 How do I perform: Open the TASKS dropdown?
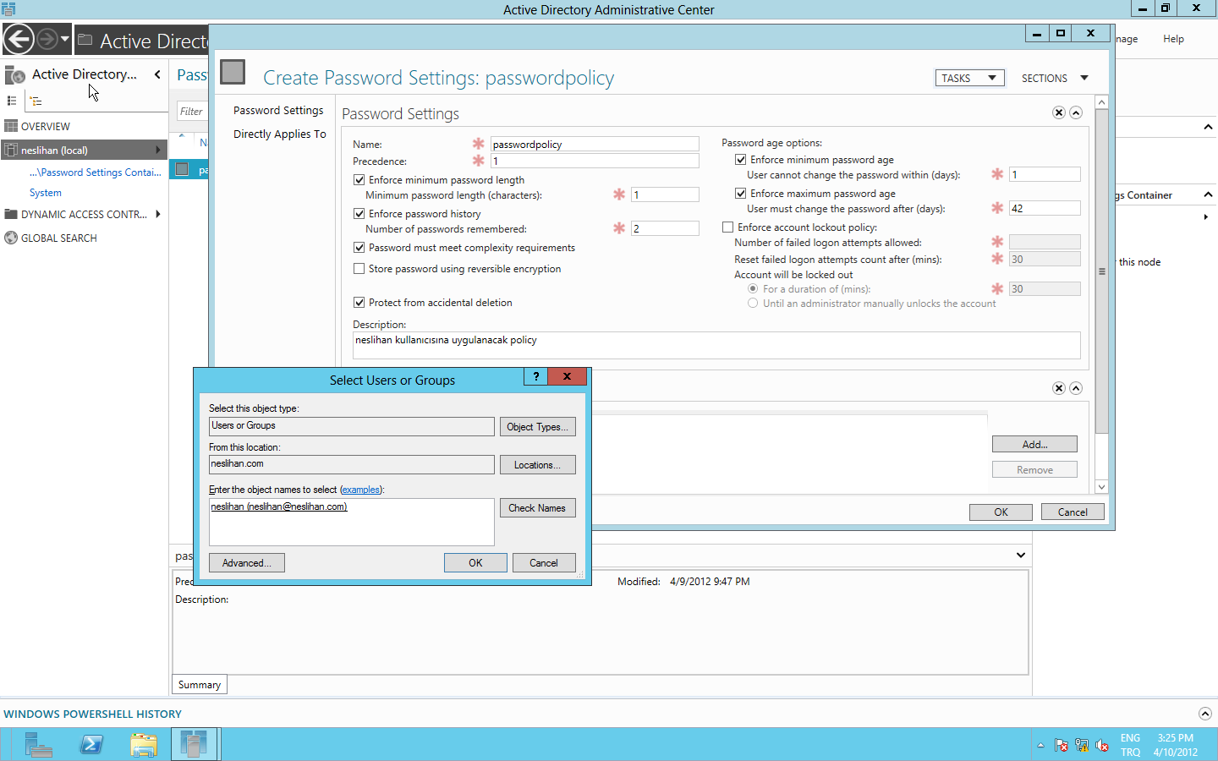coord(969,78)
